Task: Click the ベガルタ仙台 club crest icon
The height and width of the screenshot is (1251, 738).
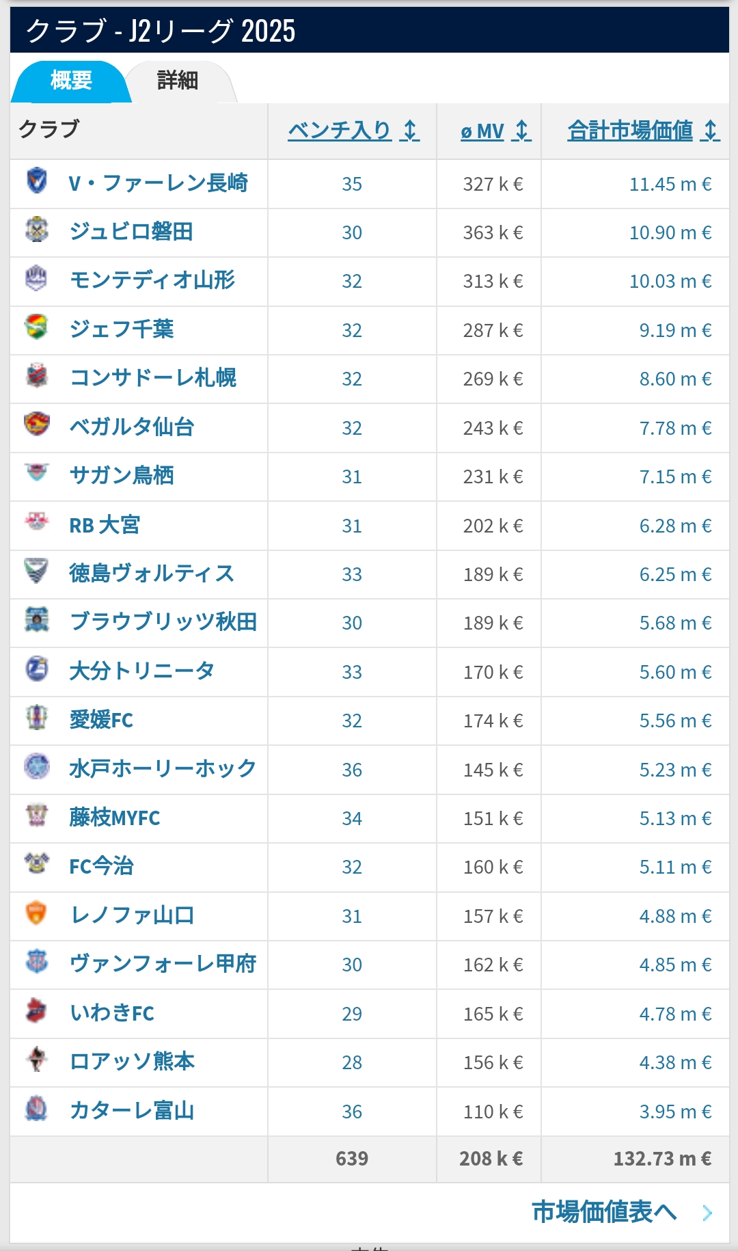Action: [x=37, y=425]
